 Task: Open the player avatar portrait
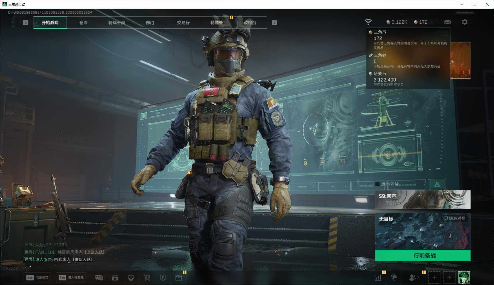click(x=464, y=277)
